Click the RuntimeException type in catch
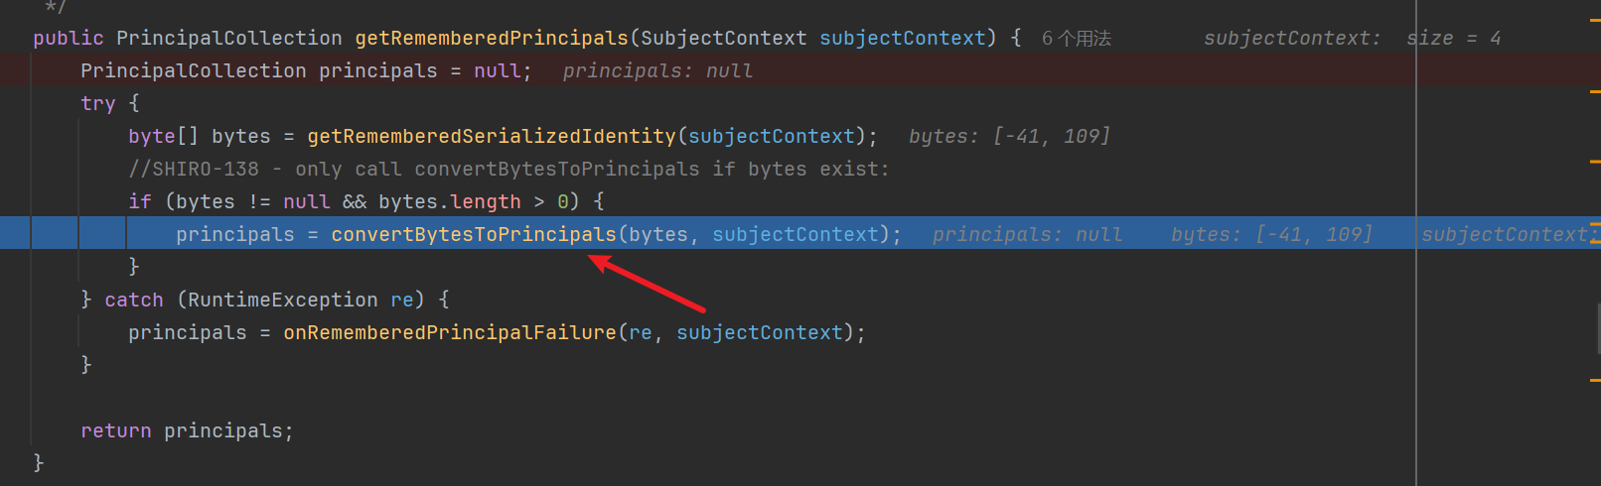 [x=283, y=301]
